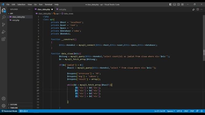Open the File menu
The image size is (205, 115).
click(8, 4)
